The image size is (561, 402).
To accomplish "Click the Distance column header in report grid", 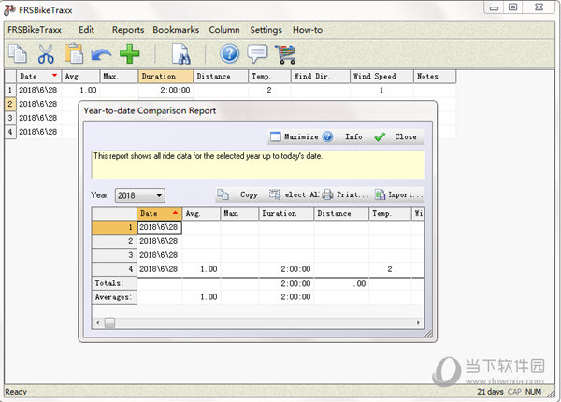I will (x=341, y=213).
